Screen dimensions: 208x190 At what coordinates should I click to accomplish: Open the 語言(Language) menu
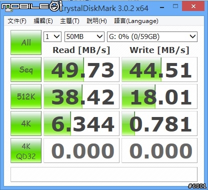136,21
